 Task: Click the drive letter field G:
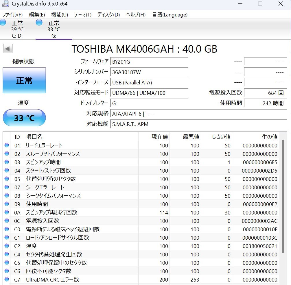point(149,103)
